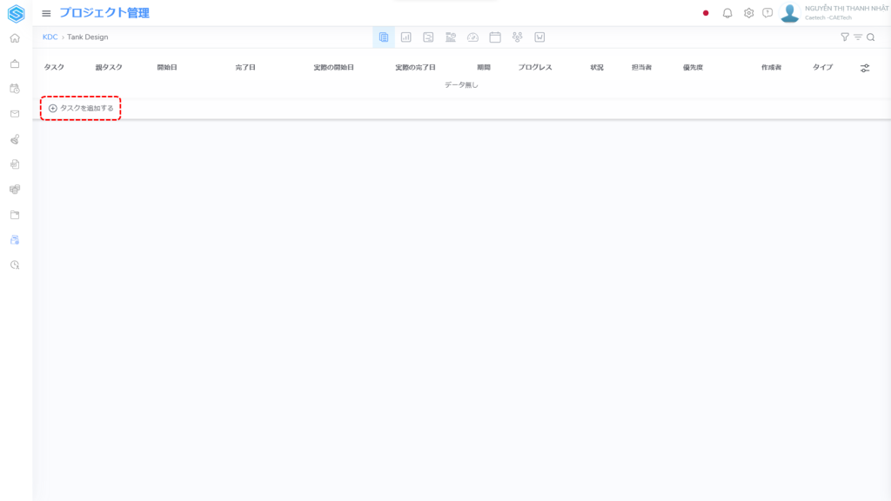Open the mail envelope in sidebar
Image resolution: width=891 pixels, height=501 pixels.
pyautogui.click(x=15, y=114)
